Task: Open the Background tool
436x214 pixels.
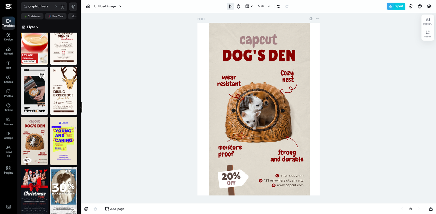Action: (x=428, y=21)
